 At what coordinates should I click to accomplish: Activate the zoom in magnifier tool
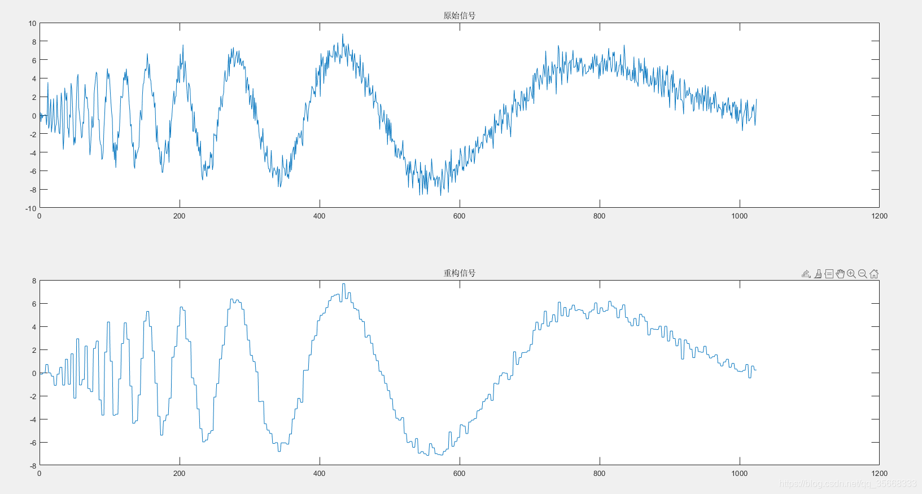[x=851, y=274]
